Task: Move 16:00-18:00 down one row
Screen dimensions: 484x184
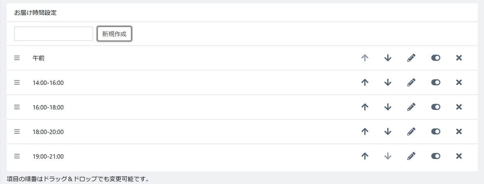Action: (388, 107)
